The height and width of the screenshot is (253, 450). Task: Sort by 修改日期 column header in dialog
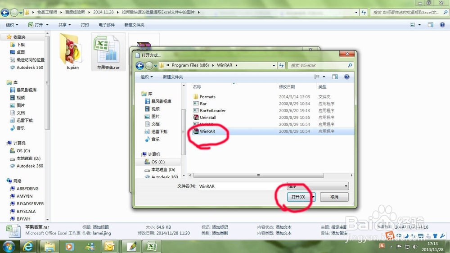point(287,87)
